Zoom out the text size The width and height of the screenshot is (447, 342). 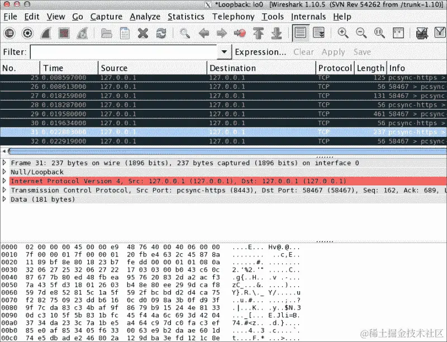click(361, 34)
